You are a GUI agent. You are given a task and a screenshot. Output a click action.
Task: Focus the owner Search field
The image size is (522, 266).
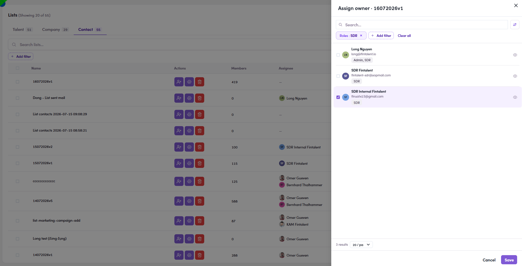[422, 25]
